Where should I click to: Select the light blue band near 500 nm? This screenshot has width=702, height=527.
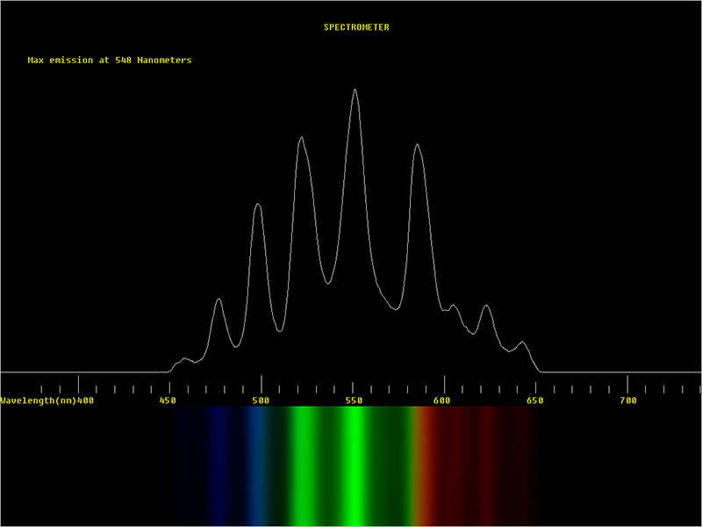click(x=257, y=466)
